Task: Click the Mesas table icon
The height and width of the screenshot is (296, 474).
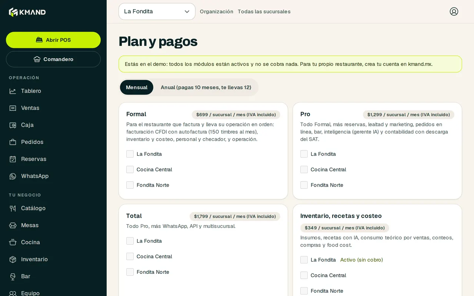Action: point(13,225)
